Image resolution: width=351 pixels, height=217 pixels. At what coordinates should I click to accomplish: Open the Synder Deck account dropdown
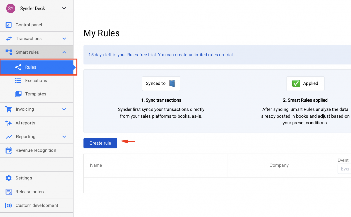(x=64, y=9)
